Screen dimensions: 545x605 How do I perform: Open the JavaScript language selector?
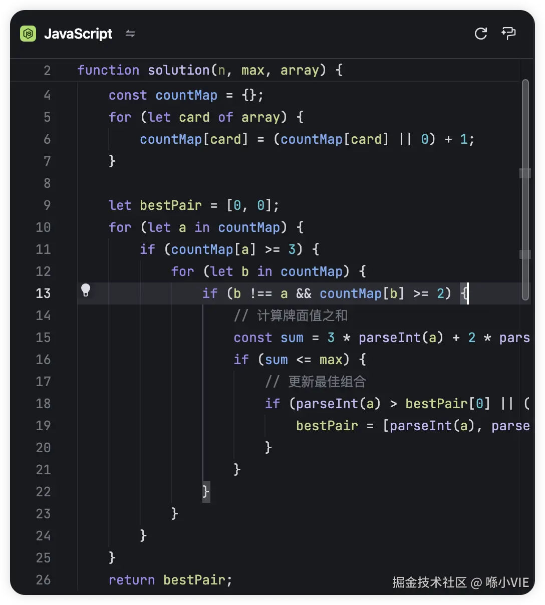[78, 34]
